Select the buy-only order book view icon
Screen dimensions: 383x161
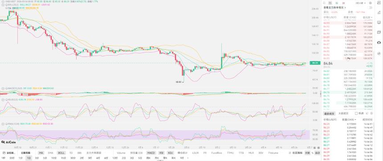[337, 3]
